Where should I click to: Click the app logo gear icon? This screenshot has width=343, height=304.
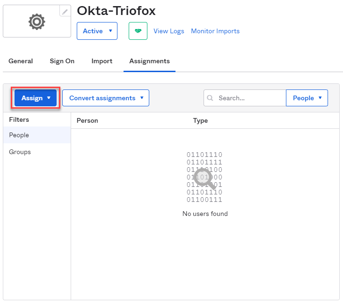(x=37, y=22)
